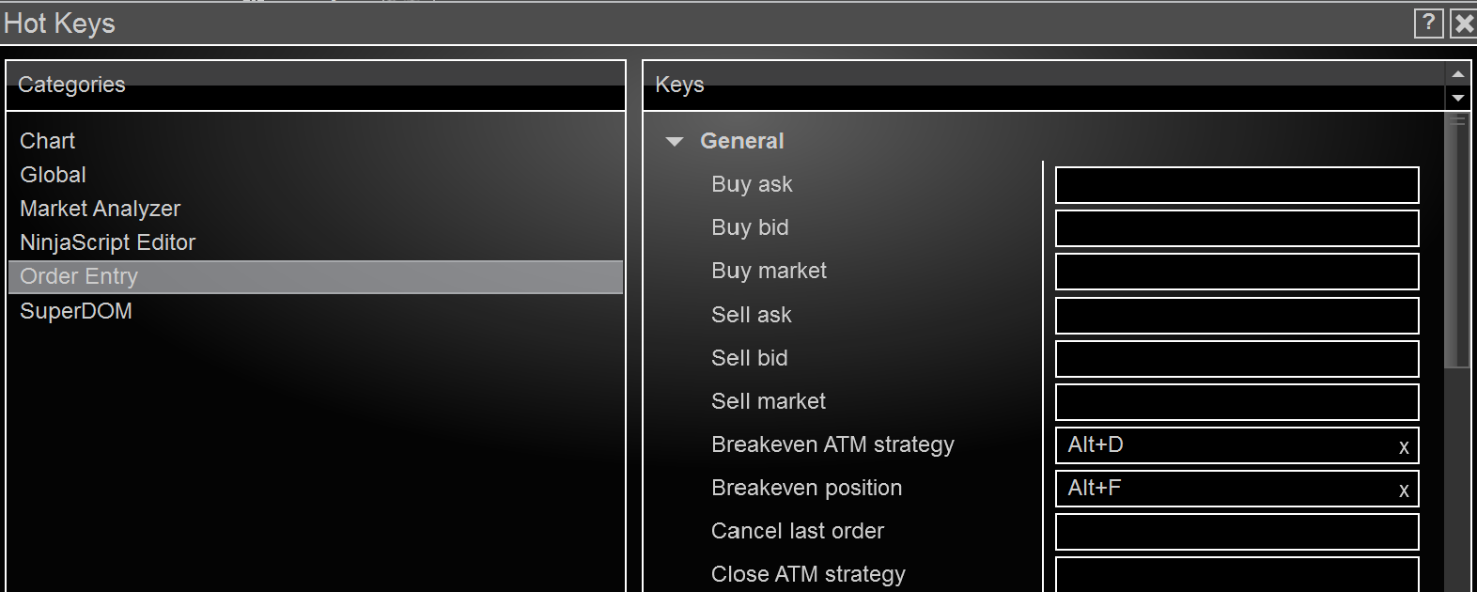Focus the Sell market hotkey field
1477x592 pixels.
tap(1236, 402)
